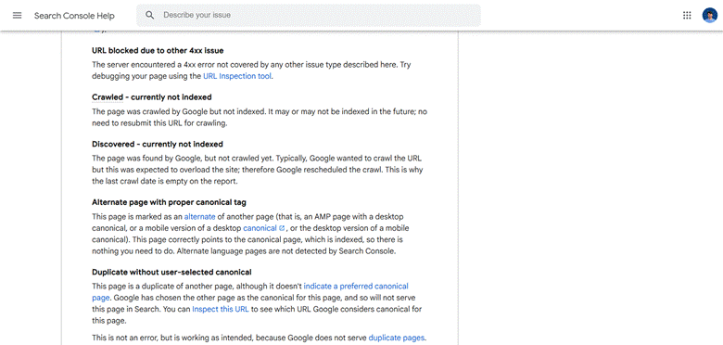Open the duplicate pages link
Image resolution: width=723 pixels, height=345 pixels.
coord(396,338)
